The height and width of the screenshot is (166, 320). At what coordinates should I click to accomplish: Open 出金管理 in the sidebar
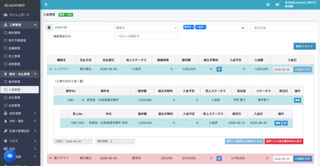point(20,106)
